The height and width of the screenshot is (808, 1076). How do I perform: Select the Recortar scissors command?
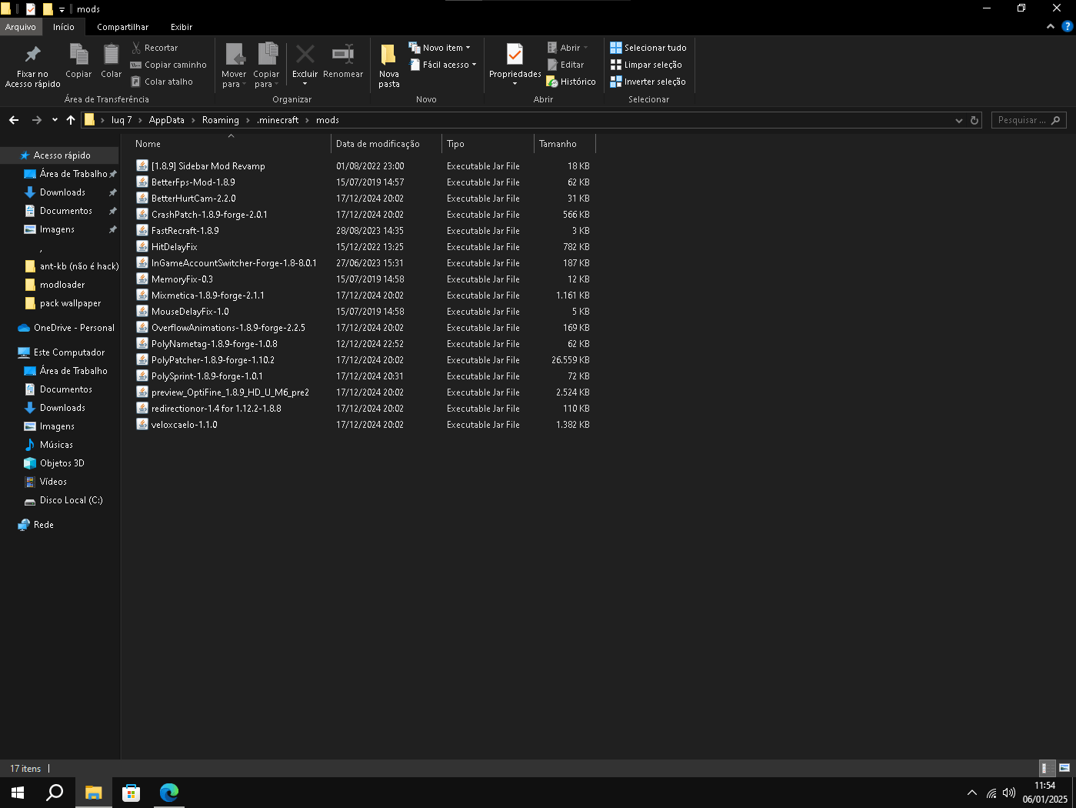click(x=155, y=48)
